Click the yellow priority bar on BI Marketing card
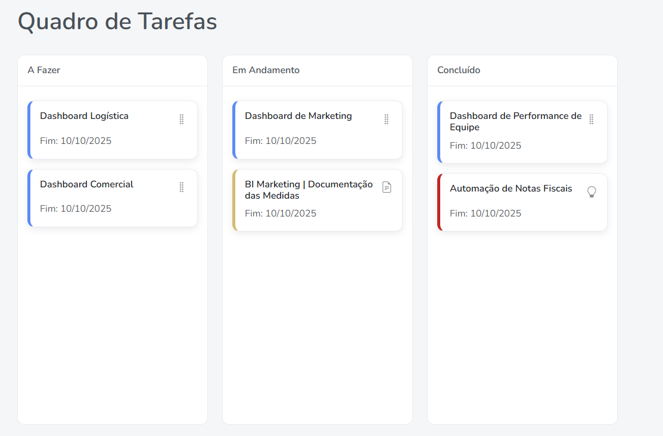The height and width of the screenshot is (436, 663). pos(234,200)
